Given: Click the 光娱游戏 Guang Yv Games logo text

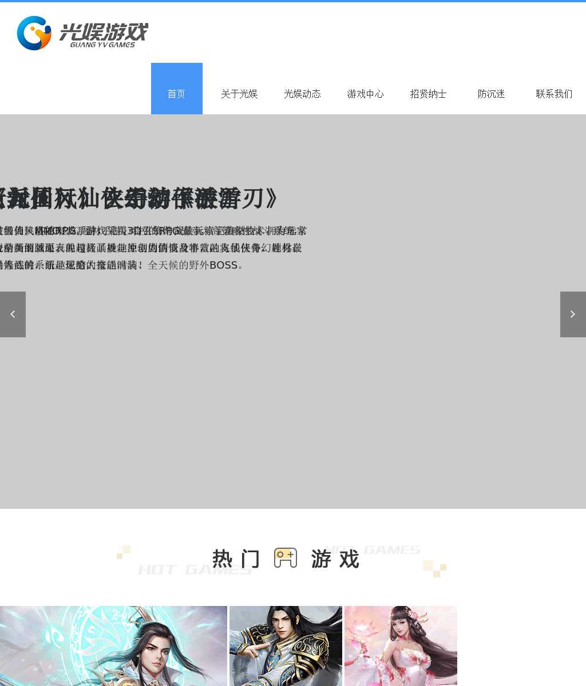Looking at the screenshot, I should tap(104, 35).
